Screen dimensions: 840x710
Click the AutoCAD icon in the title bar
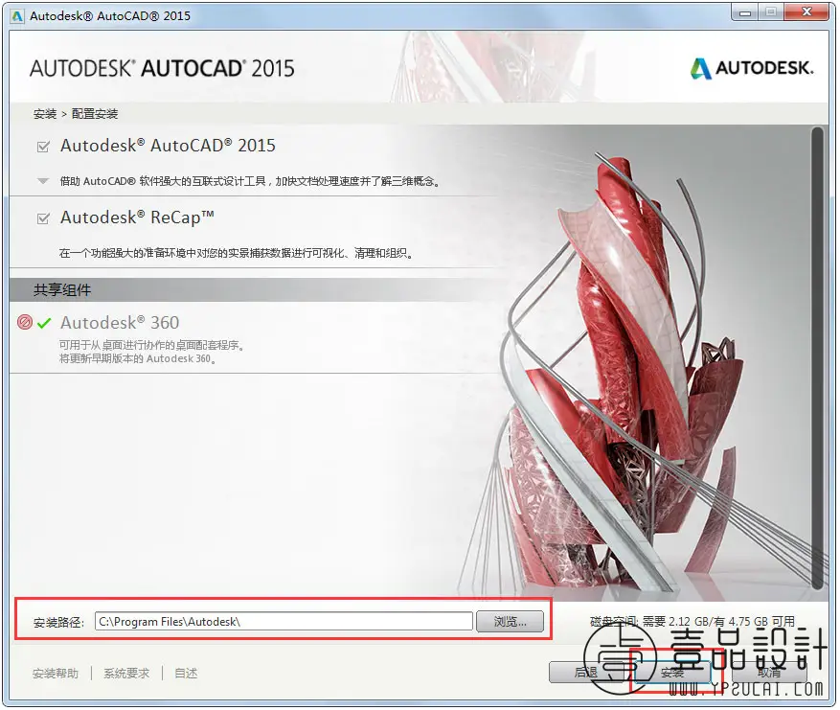(17, 16)
